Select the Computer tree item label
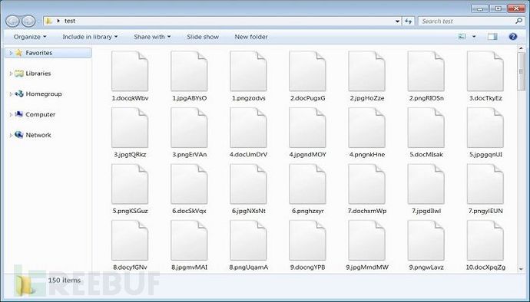The width and height of the screenshot is (530, 302). pyautogui.click(x=40, y=115)
